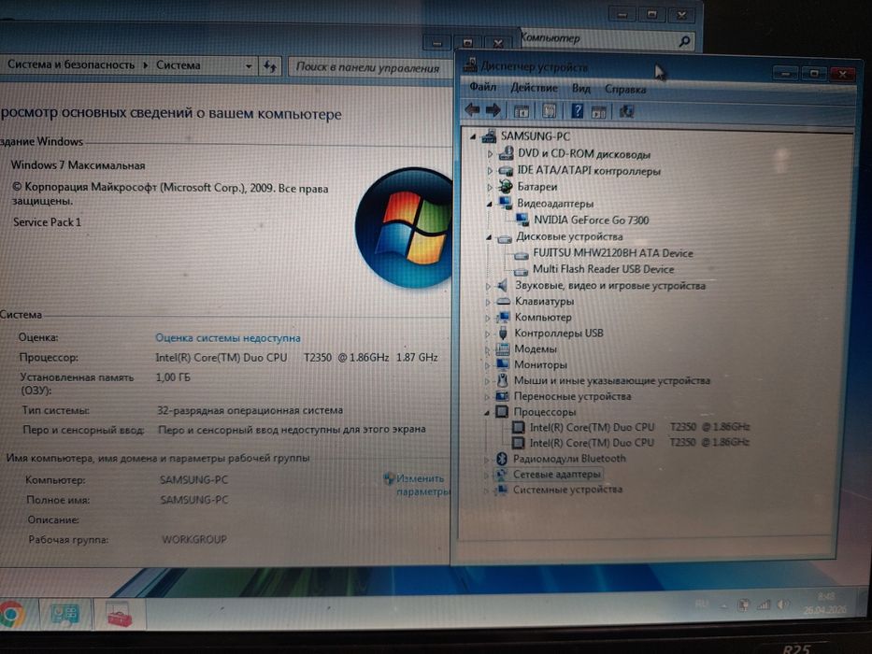Viewport: 872px width, 654px height.
Task: Expand the Контроллеры USB node
Action: (x=488, y=334)
